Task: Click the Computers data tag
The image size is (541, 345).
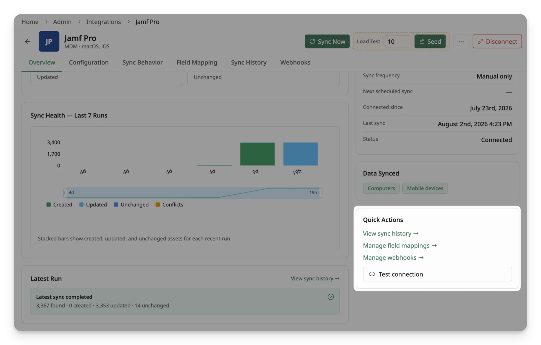Action: click(381, 188)
